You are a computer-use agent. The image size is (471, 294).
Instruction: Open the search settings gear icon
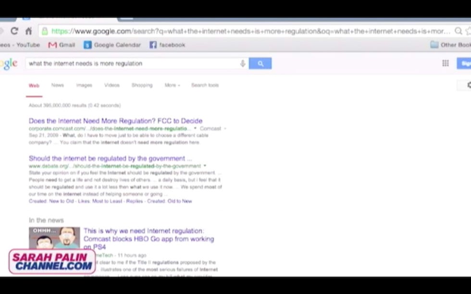coord(469,85)
